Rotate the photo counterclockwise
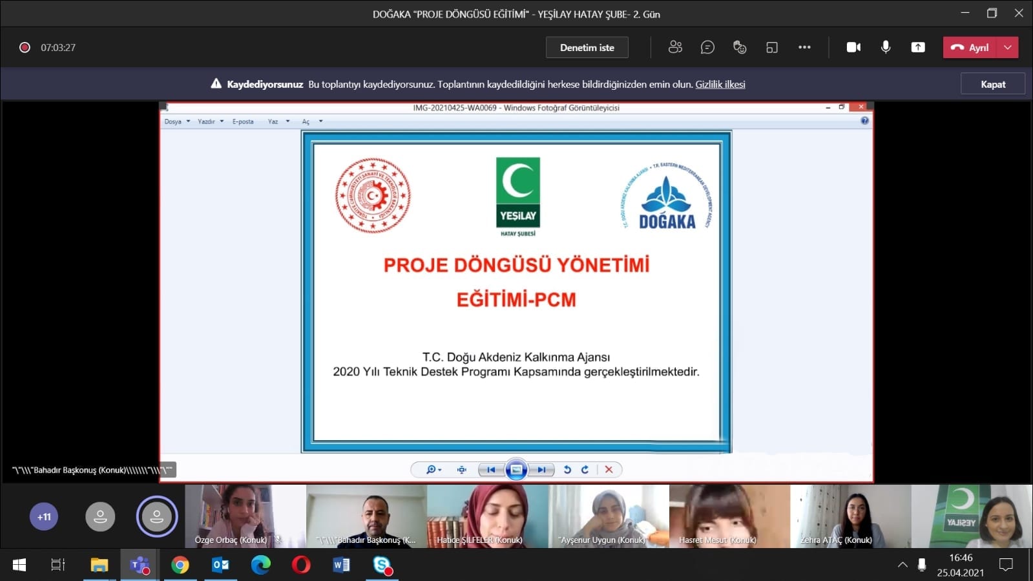1033x581 pixels. (567, 470)
